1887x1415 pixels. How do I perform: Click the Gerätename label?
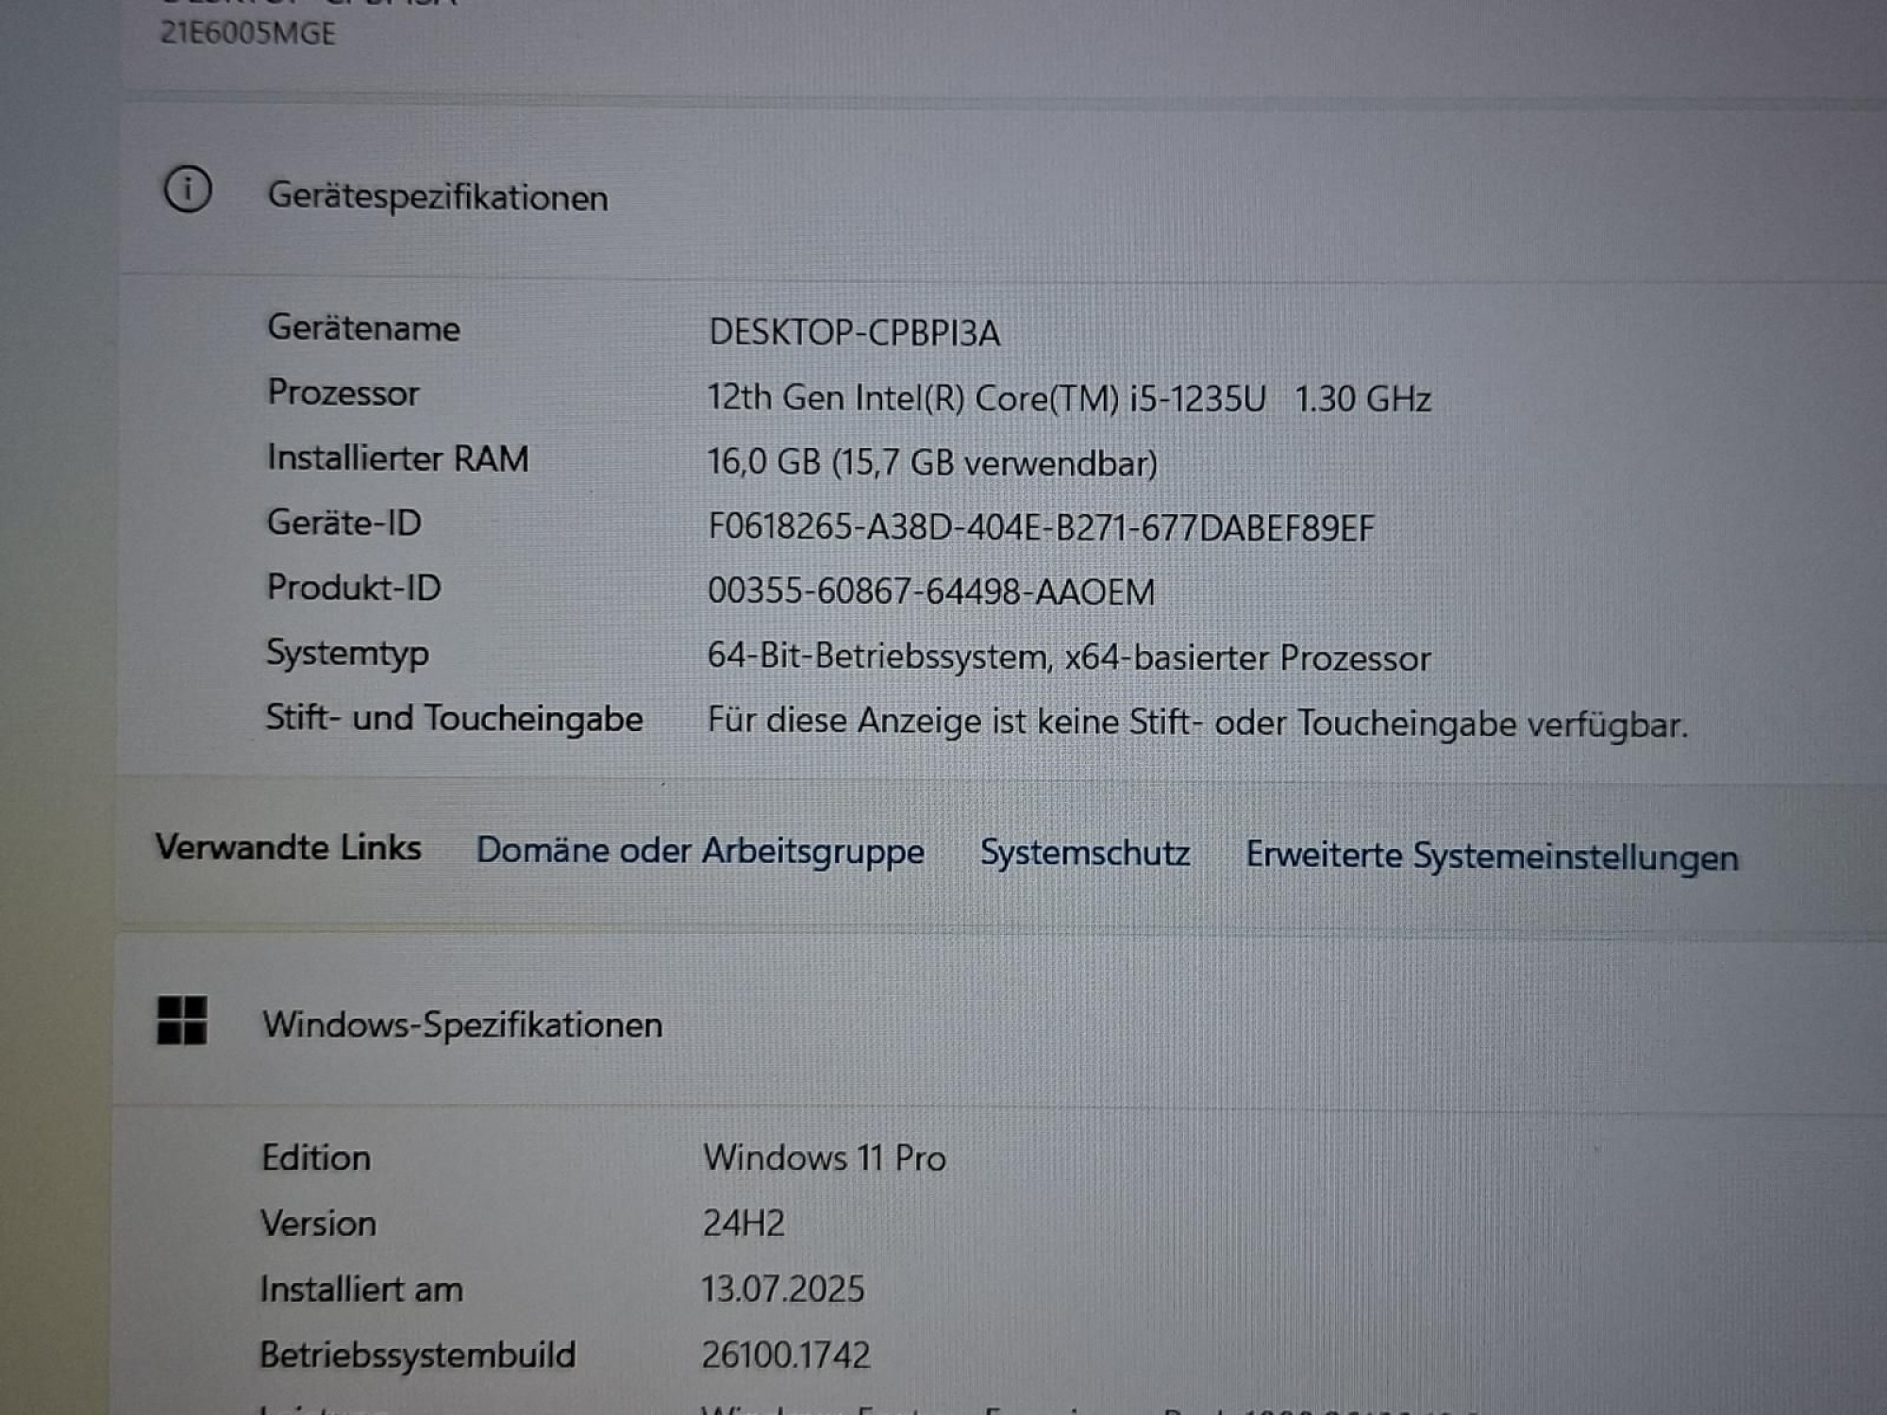(x=364, y=328)
